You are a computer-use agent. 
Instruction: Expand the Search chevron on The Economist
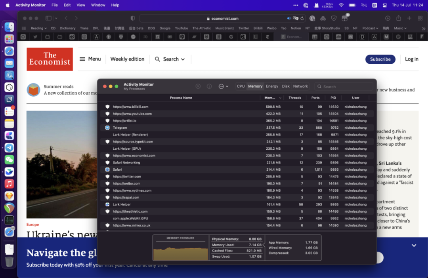[x=183, y=59]
